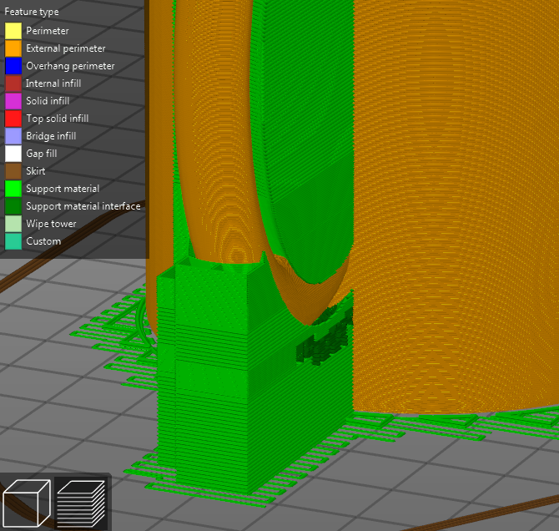Click the magenta Solid infill swatch
Image resolution: width=559 pixels, height=531 pixels.
[x=13, y=101]
